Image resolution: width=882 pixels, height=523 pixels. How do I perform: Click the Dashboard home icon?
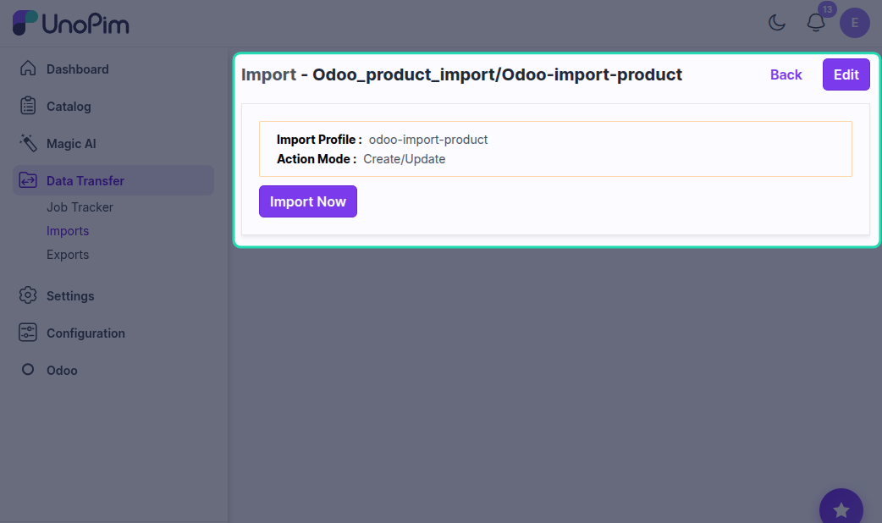coord(28,69)
